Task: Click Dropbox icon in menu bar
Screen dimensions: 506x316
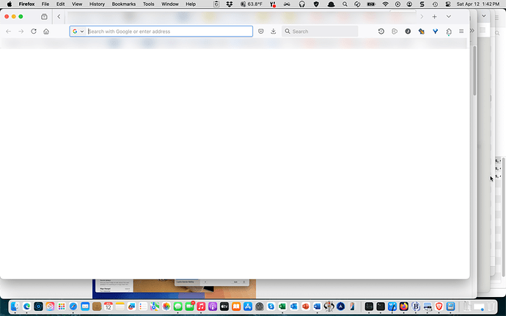Action: click(230, 4)
